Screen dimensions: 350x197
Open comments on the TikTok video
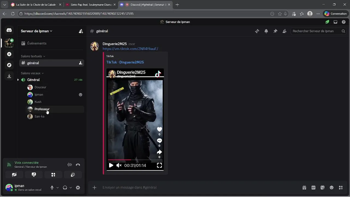click(159, 141)
